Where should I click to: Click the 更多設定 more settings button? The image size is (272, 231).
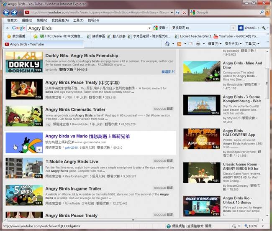tap(180, 28)
